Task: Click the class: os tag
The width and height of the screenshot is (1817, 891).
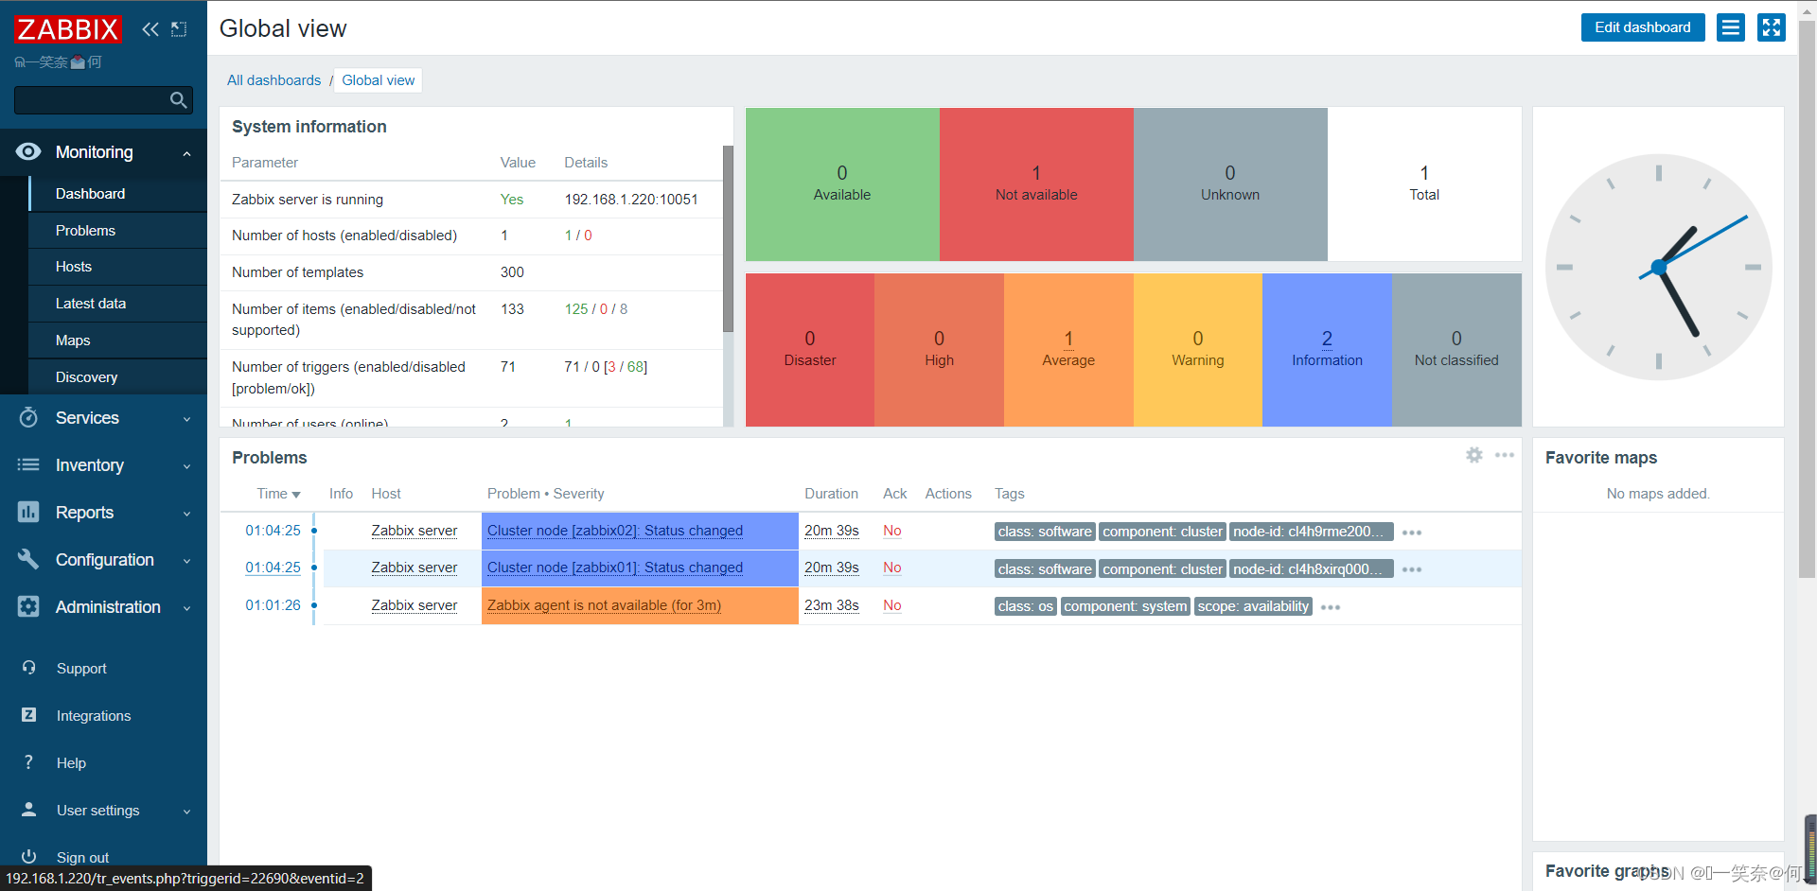Action: pyautogui.click(x=1026, y=606)
